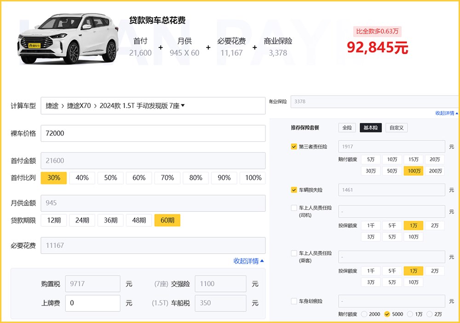Image resolution: width=460 pixels, height=323 pixels.
Task: Uncheck the third-party liability insurance checkbox
Action: point(294,147)
